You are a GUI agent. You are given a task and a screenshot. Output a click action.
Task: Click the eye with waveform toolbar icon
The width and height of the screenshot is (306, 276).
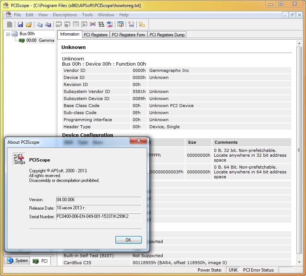click(110, 24)
